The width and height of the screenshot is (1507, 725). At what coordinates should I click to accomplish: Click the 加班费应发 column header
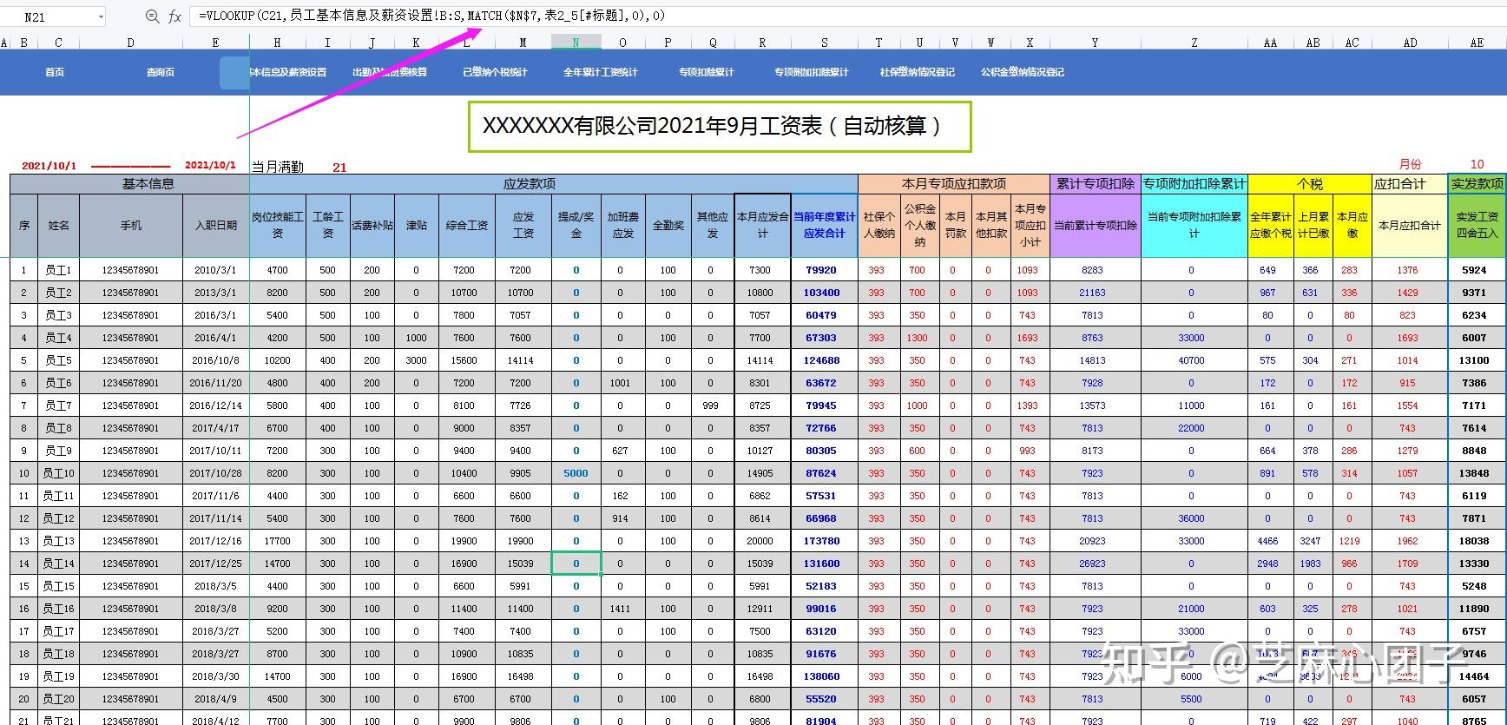622,225
